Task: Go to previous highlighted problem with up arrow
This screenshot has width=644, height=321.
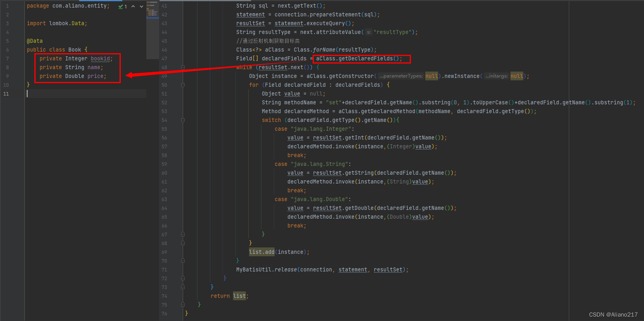Action: [x=133, y=6]
